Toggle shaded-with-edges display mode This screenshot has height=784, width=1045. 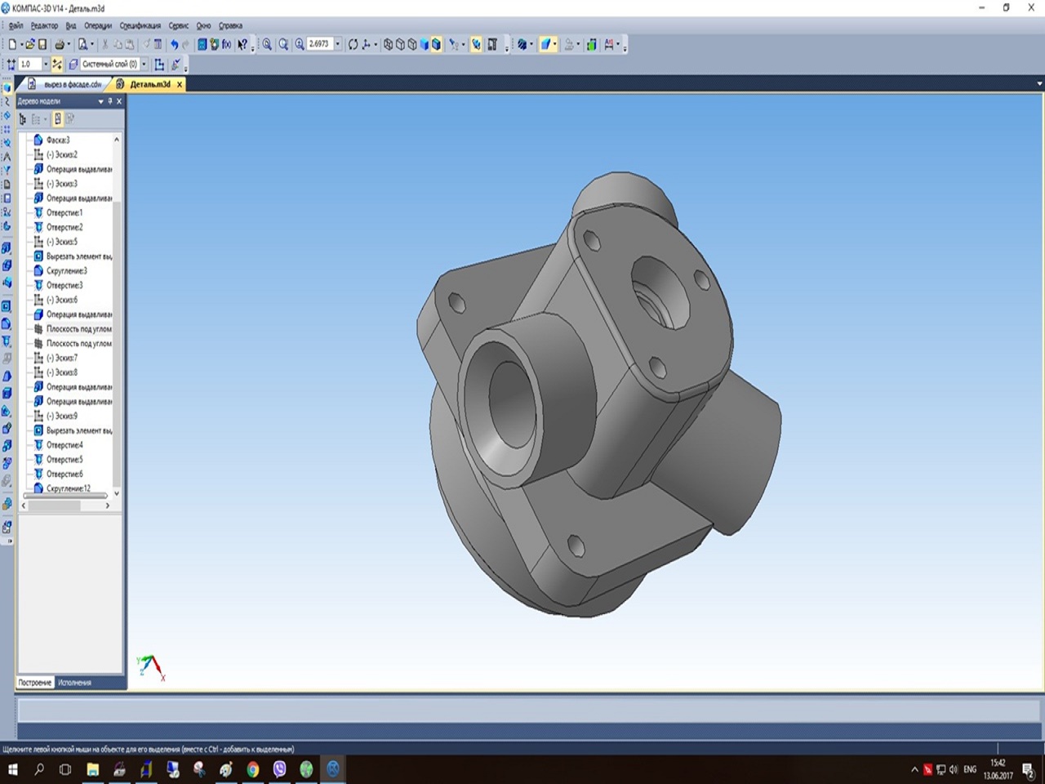point(436,45)
